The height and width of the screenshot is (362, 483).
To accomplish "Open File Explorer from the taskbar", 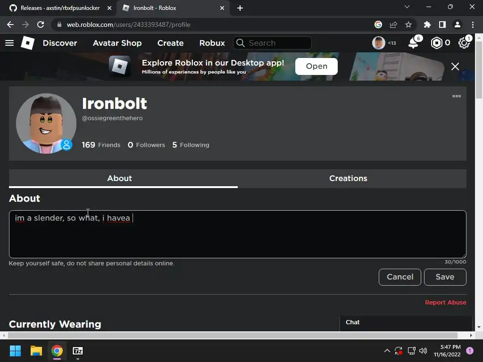I will (36, 351).
